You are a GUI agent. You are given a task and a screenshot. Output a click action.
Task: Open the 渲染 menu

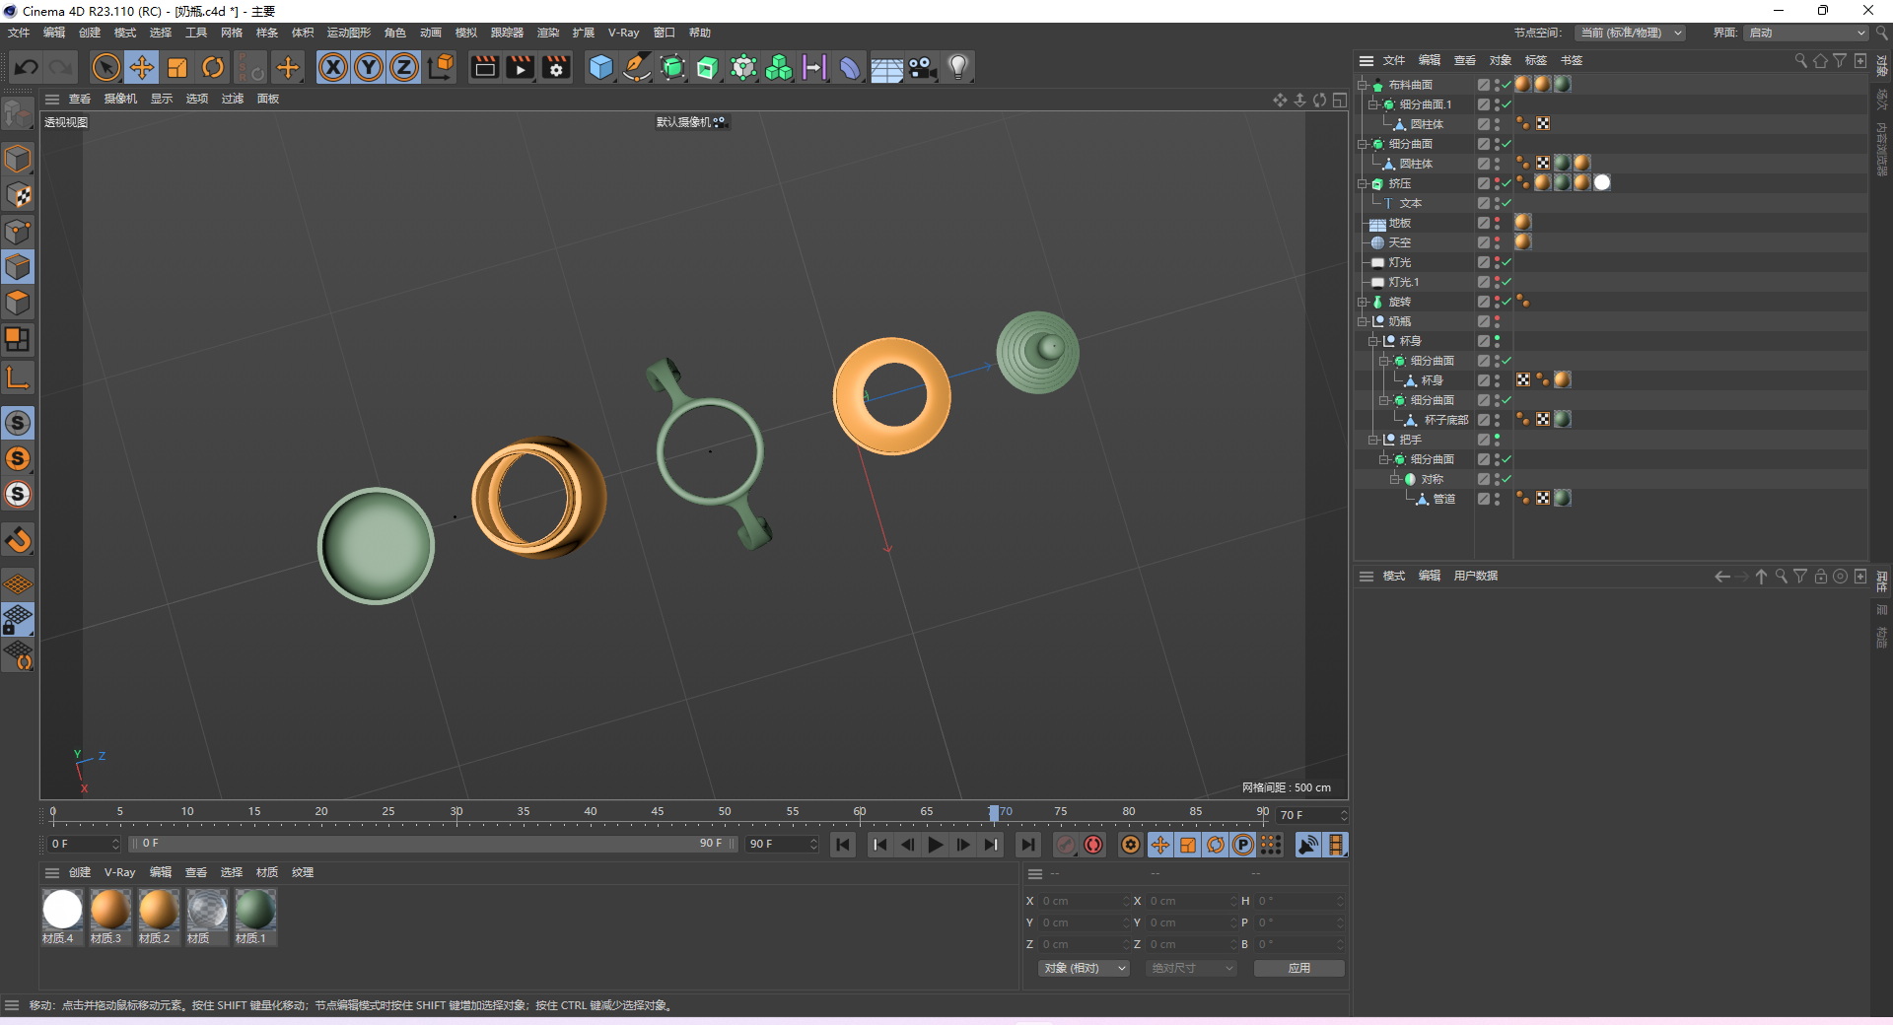(x=547, y=33)
